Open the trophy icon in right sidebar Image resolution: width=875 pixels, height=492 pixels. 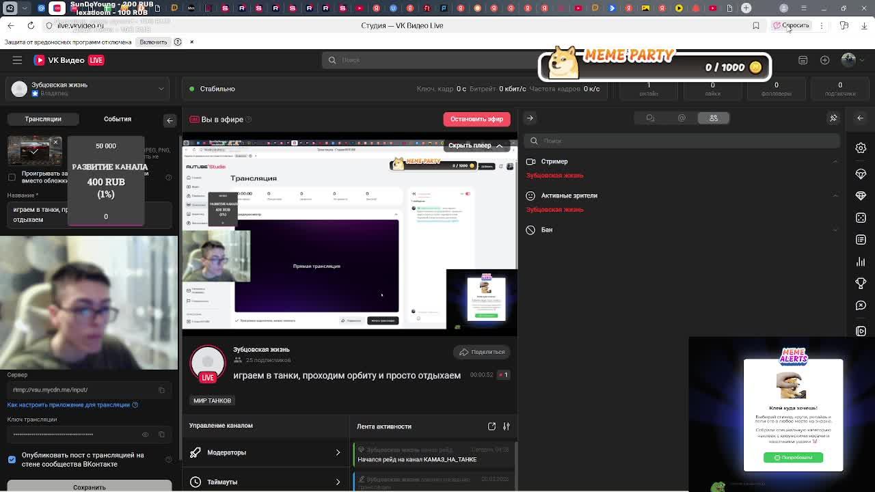click(861, 284)
